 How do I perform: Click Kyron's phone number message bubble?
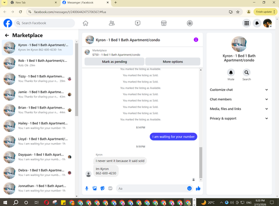pyautogui.click(x=106, y=171)
